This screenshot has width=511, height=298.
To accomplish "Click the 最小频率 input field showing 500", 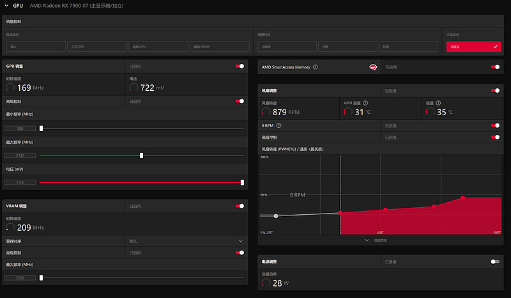I will coord(20,129).
